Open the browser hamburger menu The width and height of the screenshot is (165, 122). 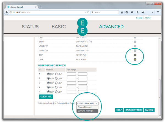click(158, 12)
